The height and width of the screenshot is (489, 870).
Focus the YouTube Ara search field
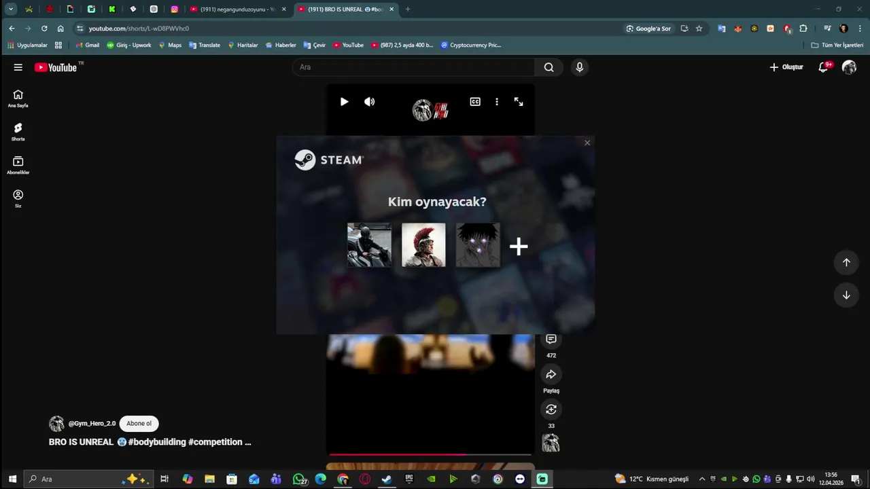(x=413, y=67)
